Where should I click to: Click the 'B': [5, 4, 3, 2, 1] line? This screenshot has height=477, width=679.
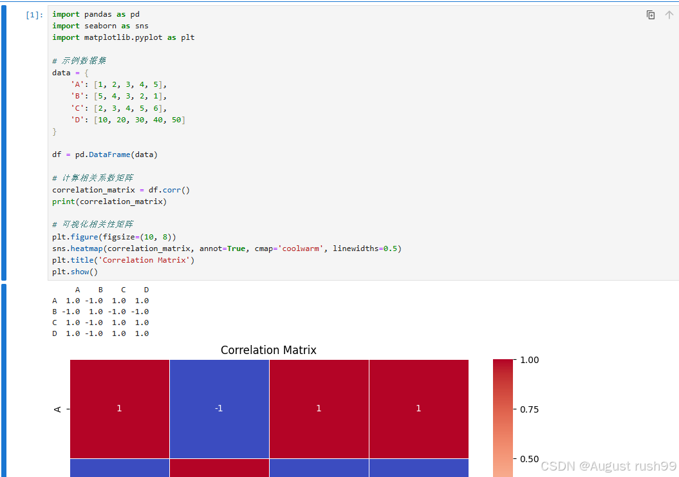tap(118, 96)
